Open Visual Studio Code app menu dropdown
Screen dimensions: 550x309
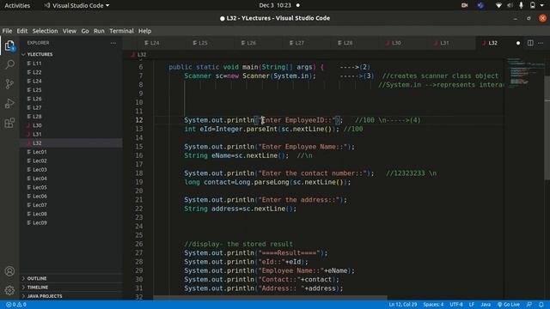coord(76,5)
